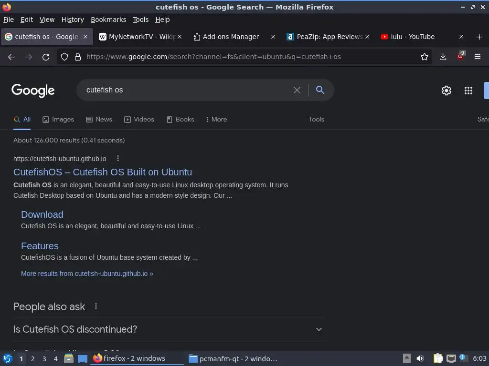The width and height of the screenshot is (489, 366).
Task: Open the Features sitelink
Action: [x=40, y=246]
